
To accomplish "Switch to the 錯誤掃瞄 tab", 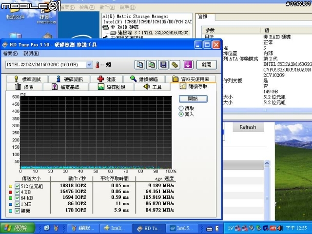I will [x=144, y=79].
